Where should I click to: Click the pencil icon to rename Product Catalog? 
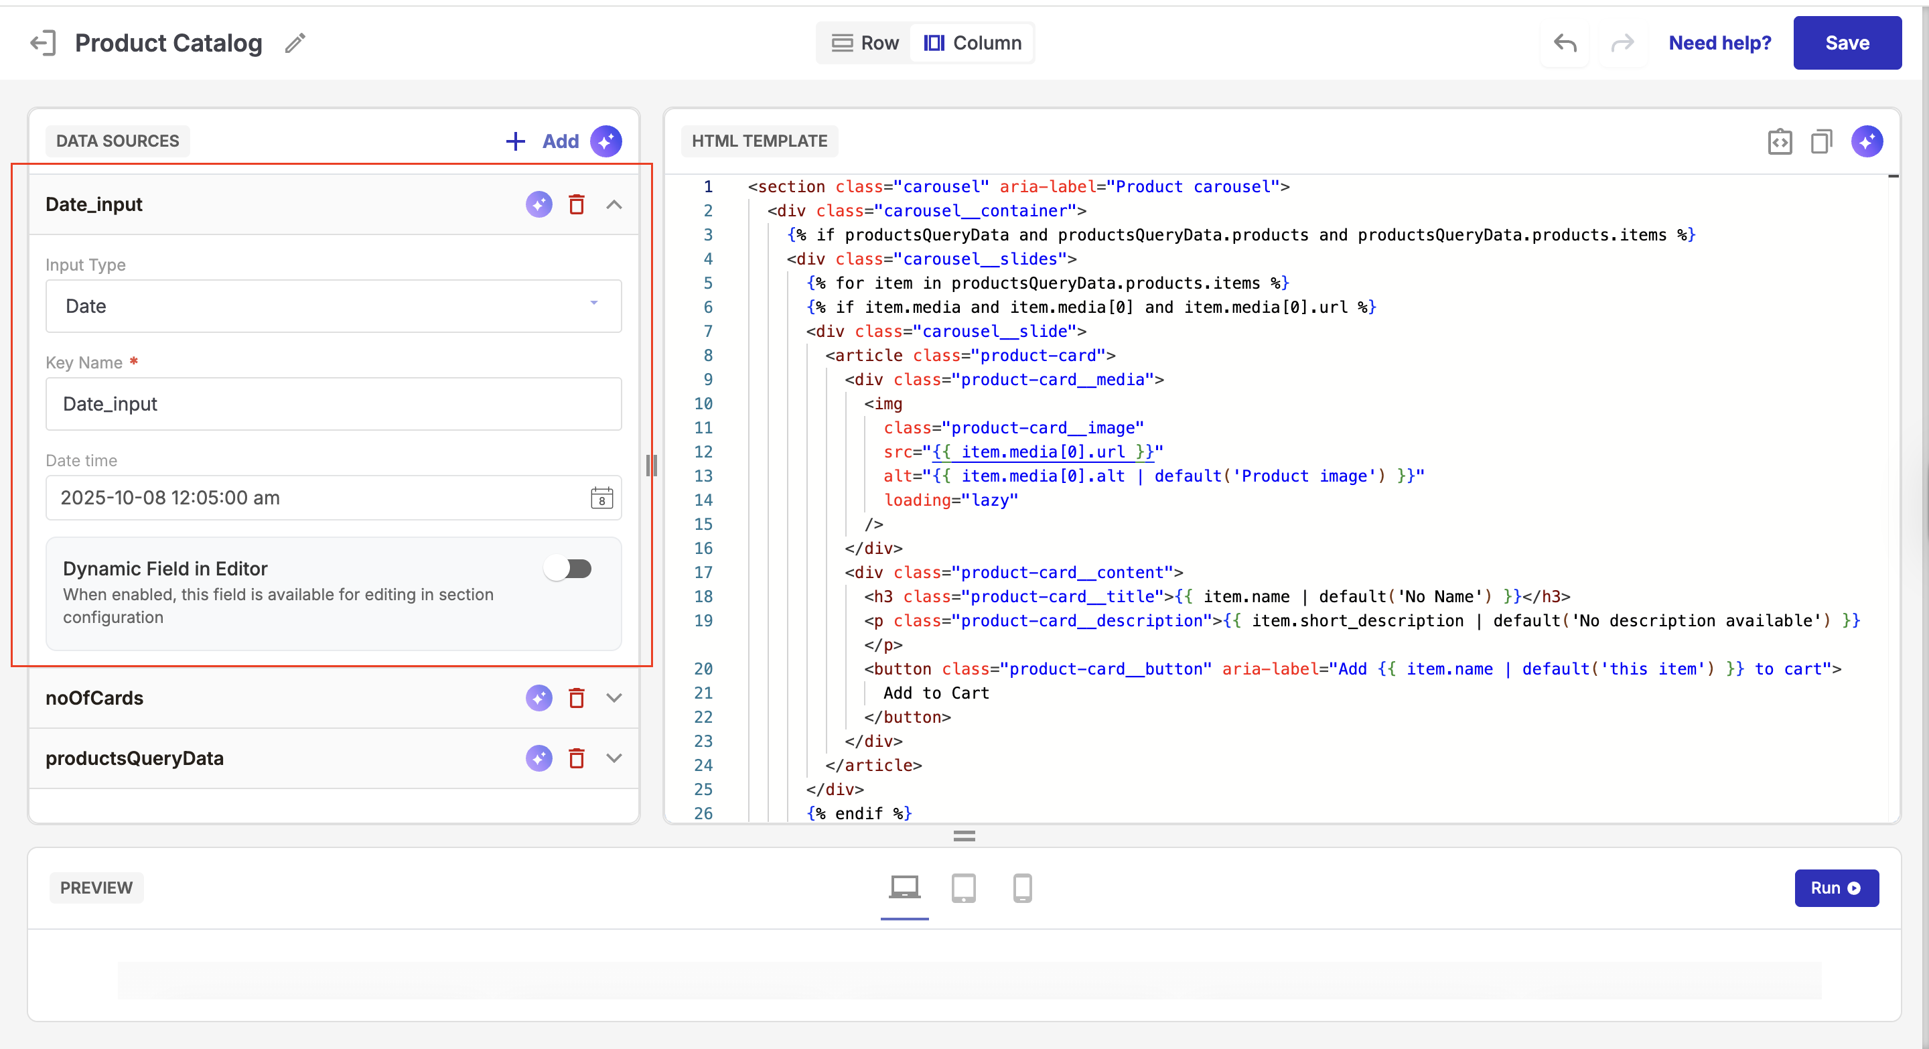pyautogui.click(x=295, y=43)
